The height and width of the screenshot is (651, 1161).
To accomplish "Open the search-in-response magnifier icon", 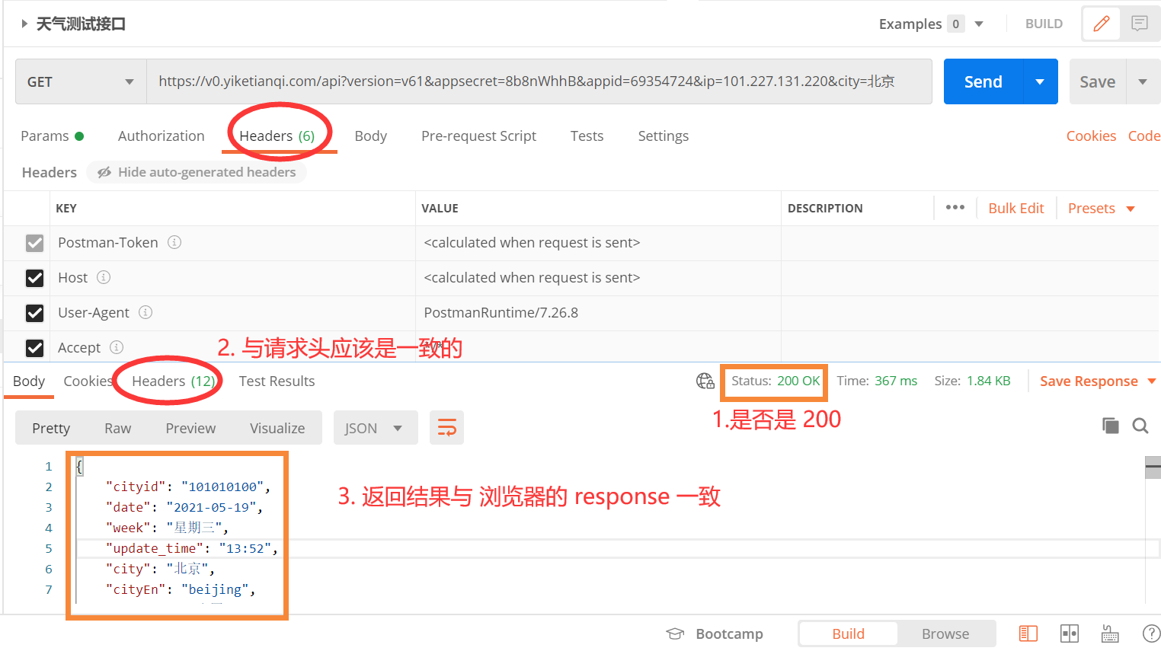I will (x=1140, y=426).
